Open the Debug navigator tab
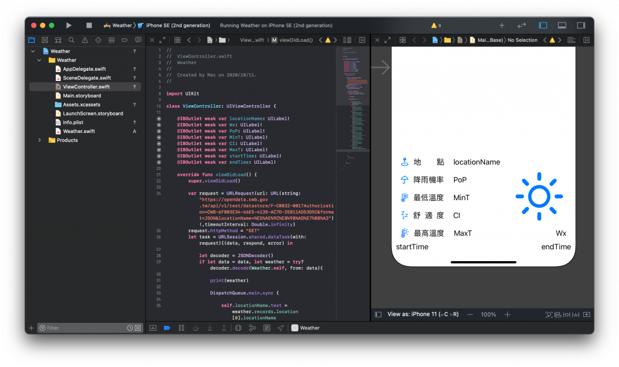Screen dimensions: 619x367 pos(112,40)
